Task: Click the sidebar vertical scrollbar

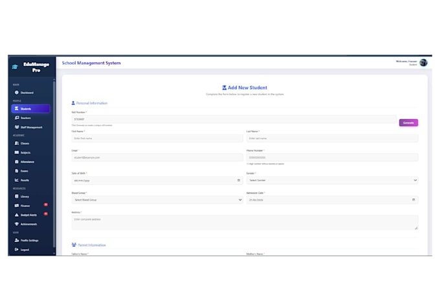Action: [54, 164]
